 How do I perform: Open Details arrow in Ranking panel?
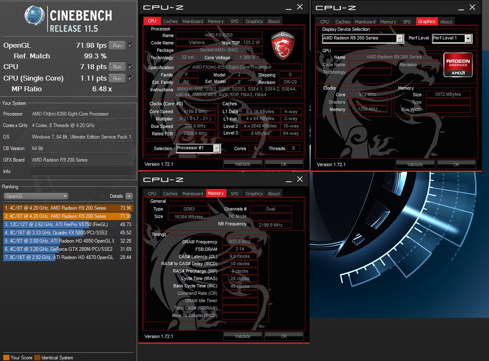click(x=129, y=196)
